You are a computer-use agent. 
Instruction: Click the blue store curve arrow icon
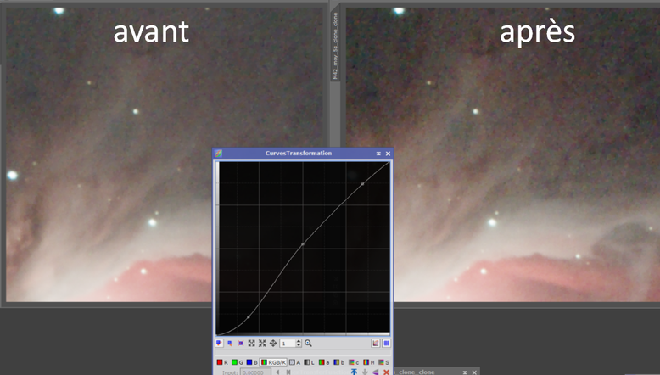pos(354,372)
